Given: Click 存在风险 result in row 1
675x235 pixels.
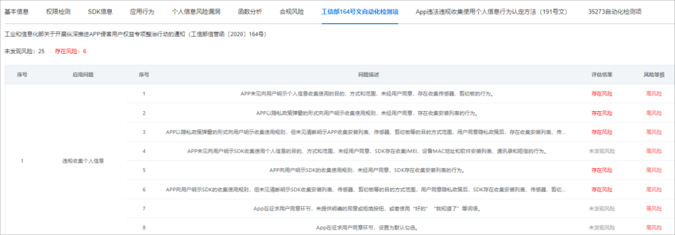Looking at the screenshot, I should click(x=601, y=94).
